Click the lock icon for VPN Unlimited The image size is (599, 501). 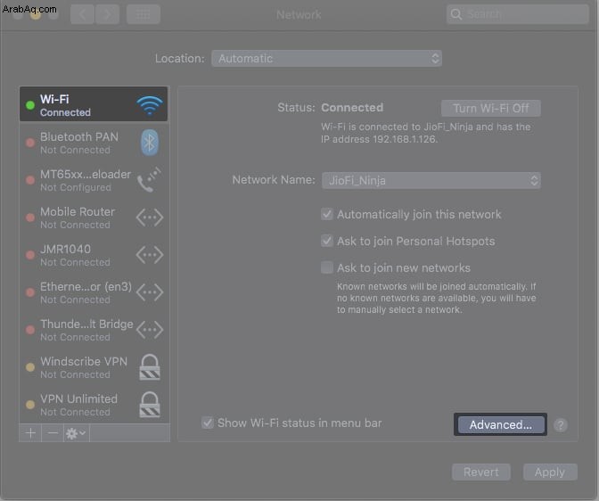point(150,405)
